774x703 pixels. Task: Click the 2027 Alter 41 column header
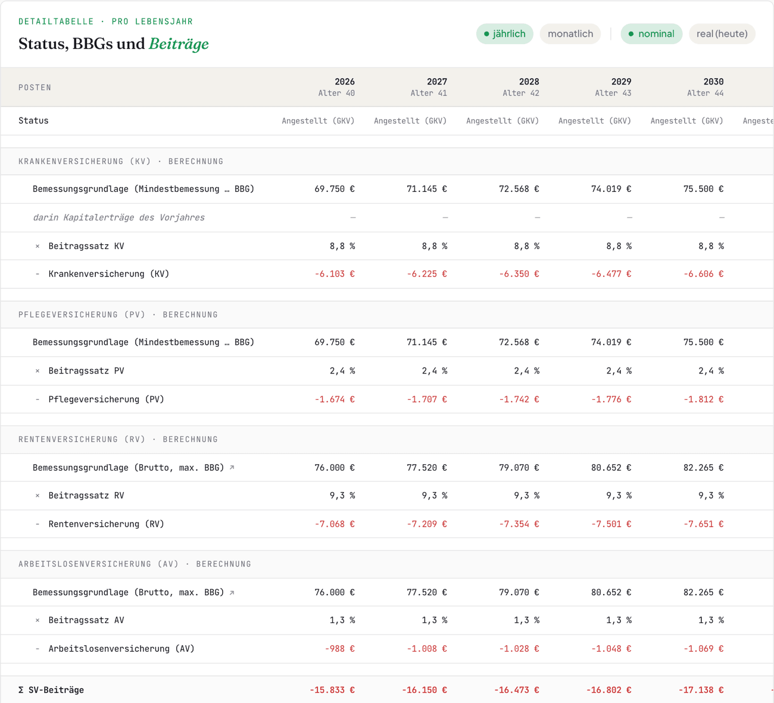tap(429, 87)
